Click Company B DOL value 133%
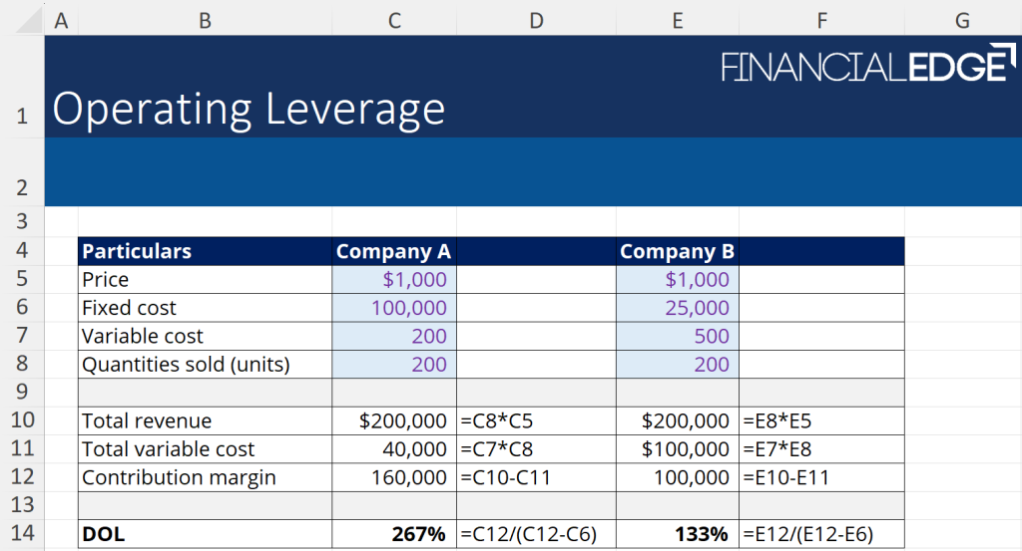1022x551 pixels. click(x=678, y=534)
